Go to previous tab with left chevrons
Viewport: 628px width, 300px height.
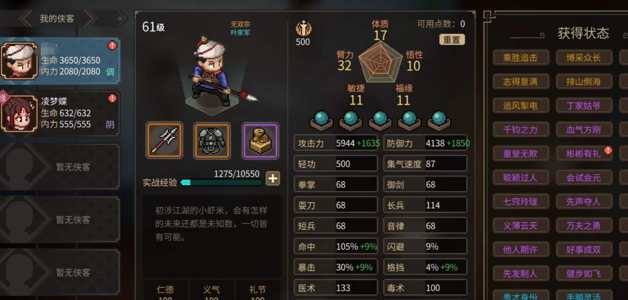click(x=25, y=19)
